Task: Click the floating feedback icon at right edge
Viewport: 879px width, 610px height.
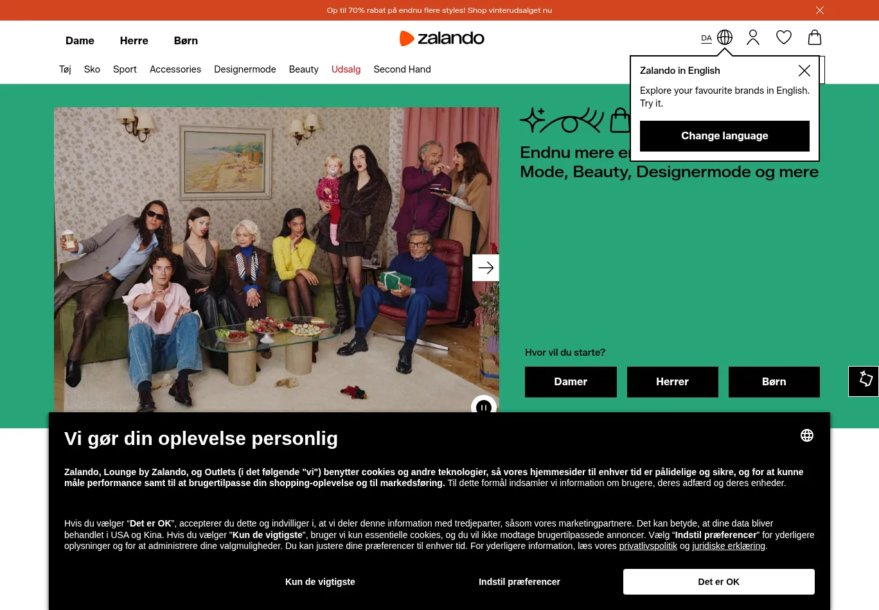Action: coord(865,381)
